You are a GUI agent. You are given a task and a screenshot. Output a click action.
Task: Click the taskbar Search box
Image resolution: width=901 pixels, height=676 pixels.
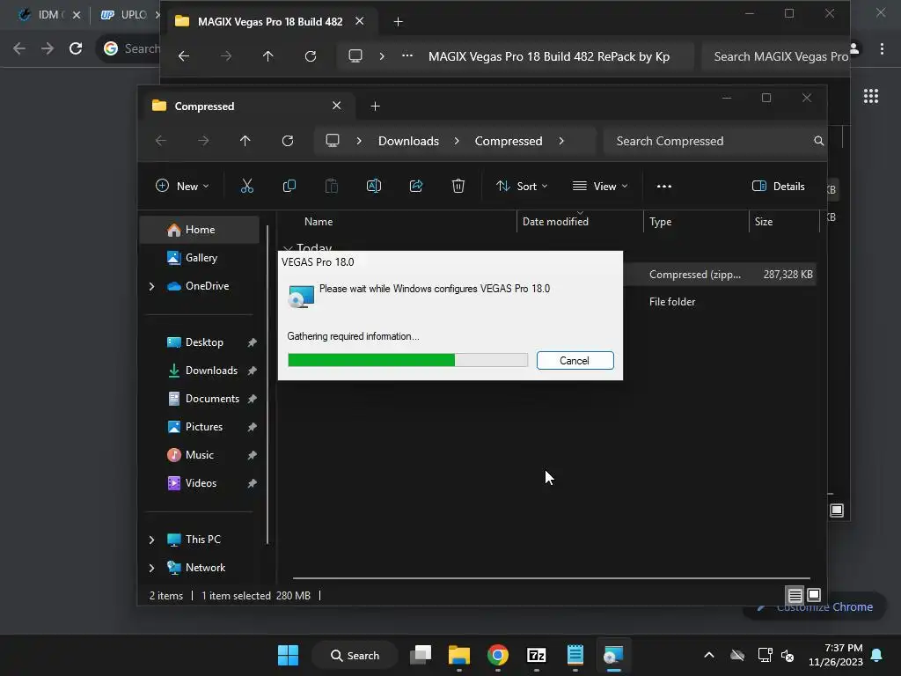(355, 655)
